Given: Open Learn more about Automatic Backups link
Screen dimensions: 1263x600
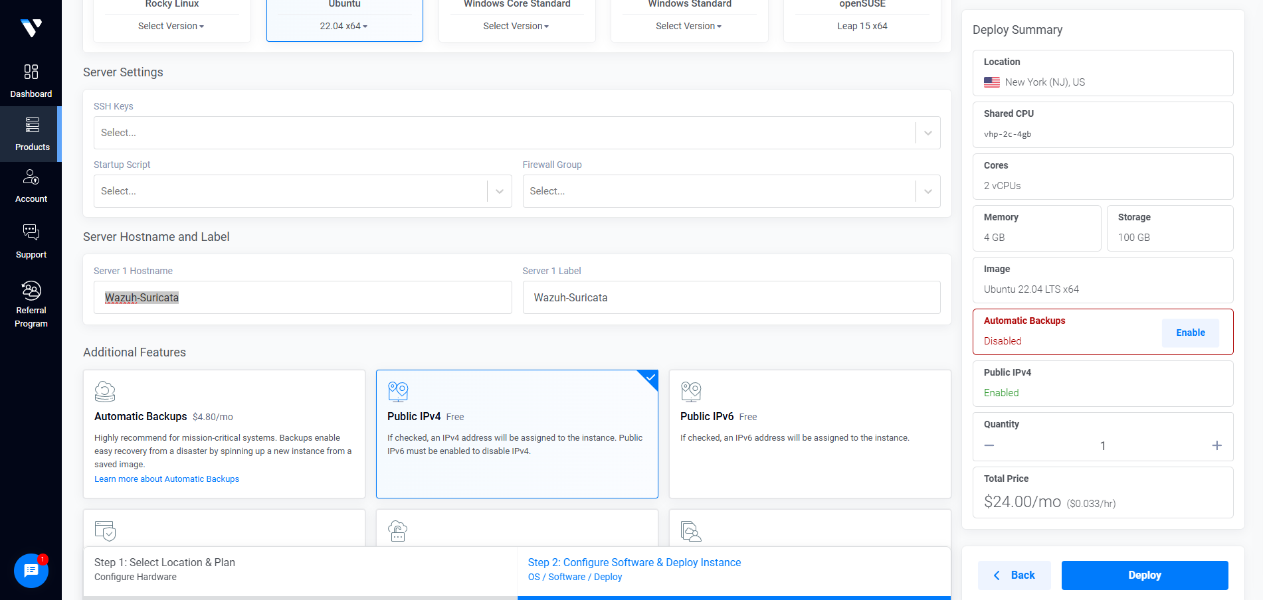Looking at the screenshot, I should point(167,479).
